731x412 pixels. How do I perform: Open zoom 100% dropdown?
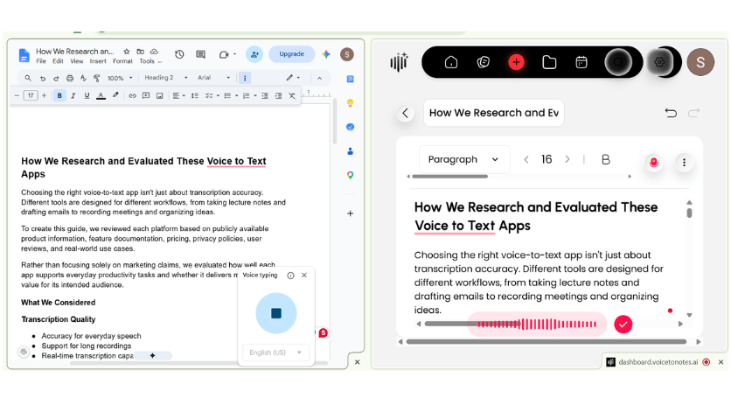tap(121, 78)
